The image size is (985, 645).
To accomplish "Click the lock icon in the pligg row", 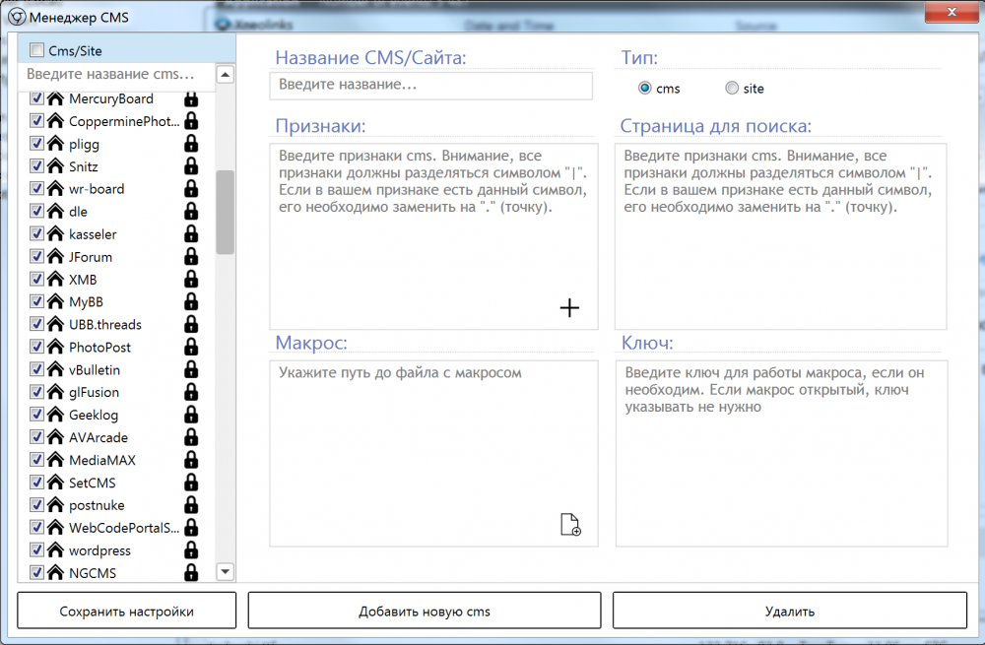I will tap(191, 144).
